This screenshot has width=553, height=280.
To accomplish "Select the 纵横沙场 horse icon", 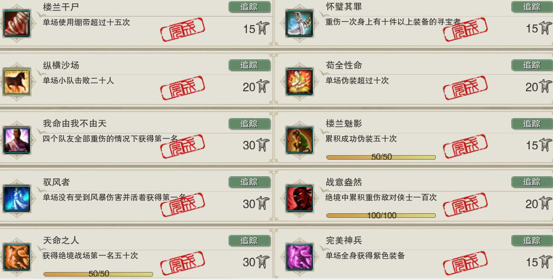I will (17, 82).
